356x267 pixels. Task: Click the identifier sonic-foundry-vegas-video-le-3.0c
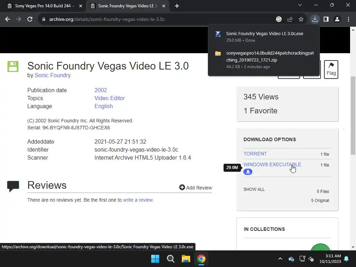tap(136, 149)
